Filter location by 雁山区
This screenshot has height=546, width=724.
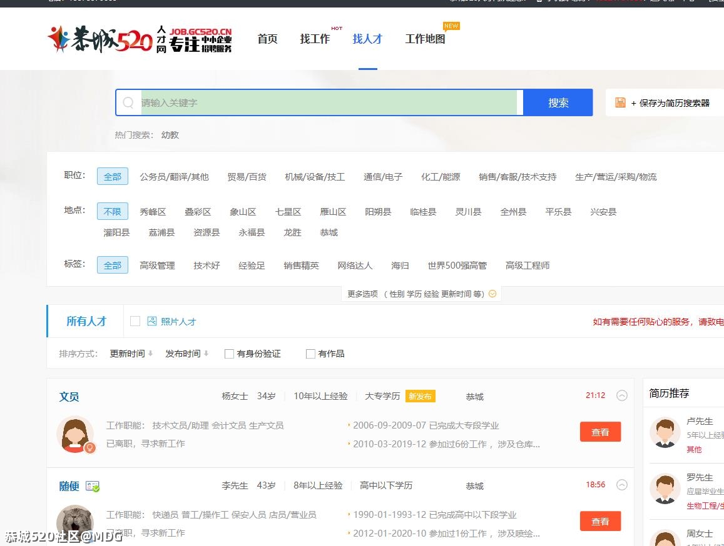click(x=333, y=212)
